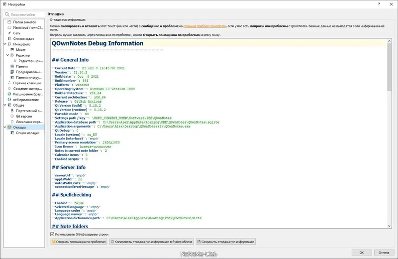Click the 'Primary screen resolution' 1920x1080 line
Screen dimensions: 398x259
(x=87, y=142)
